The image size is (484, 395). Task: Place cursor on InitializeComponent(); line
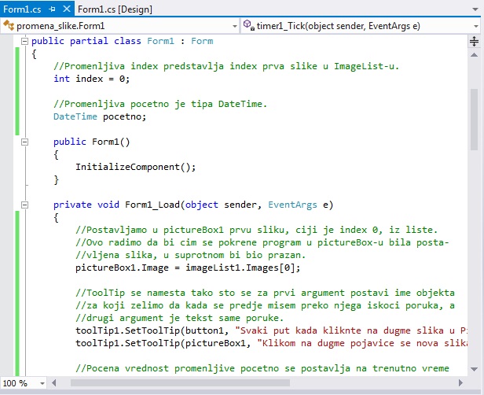[x=135, y=167]
